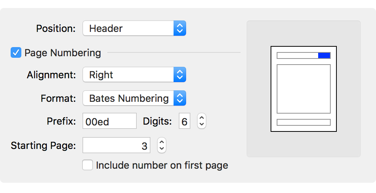Screen dimensions: 376x193
Task: Increment Starting Page using the up arrow
Action: pos(162,142)
